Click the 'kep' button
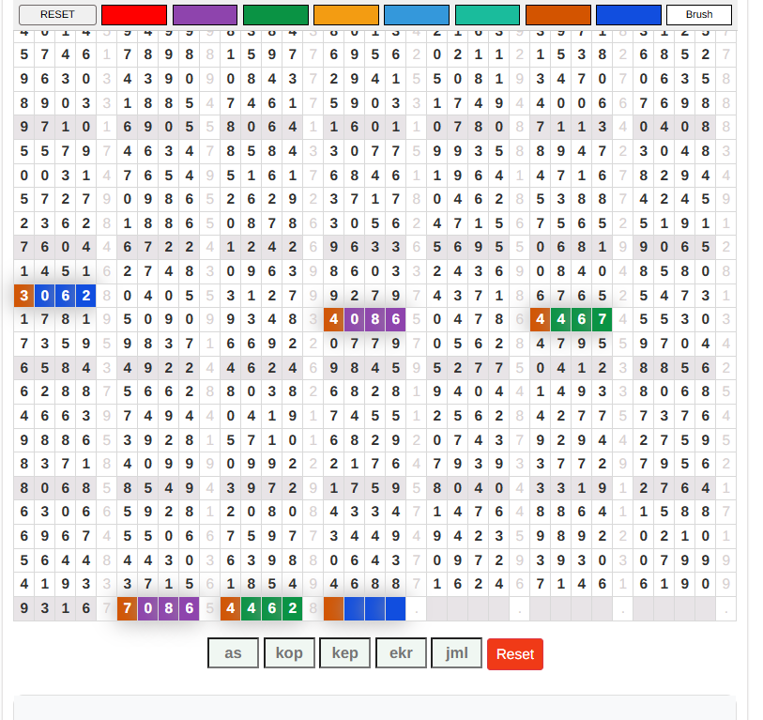This screenshot has width=763, height=720. 344,653
